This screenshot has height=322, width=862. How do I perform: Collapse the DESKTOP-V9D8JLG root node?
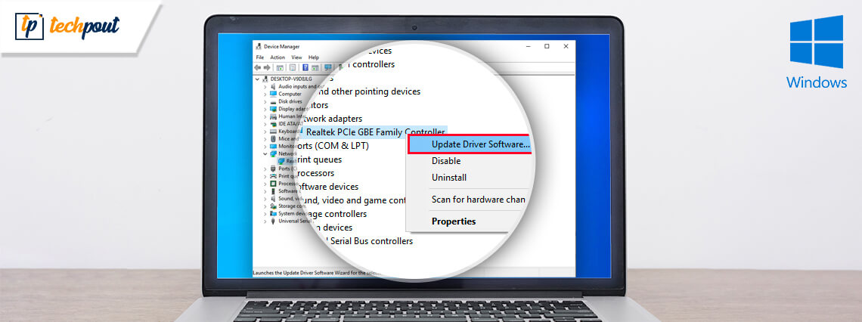258,79
